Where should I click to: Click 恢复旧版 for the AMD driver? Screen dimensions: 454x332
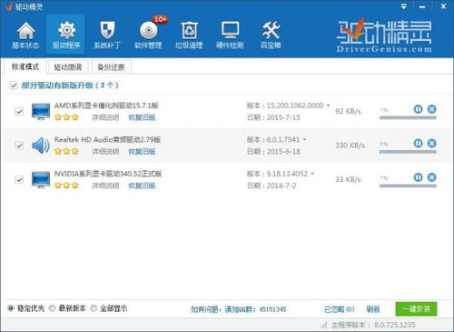tap(142, 117)
